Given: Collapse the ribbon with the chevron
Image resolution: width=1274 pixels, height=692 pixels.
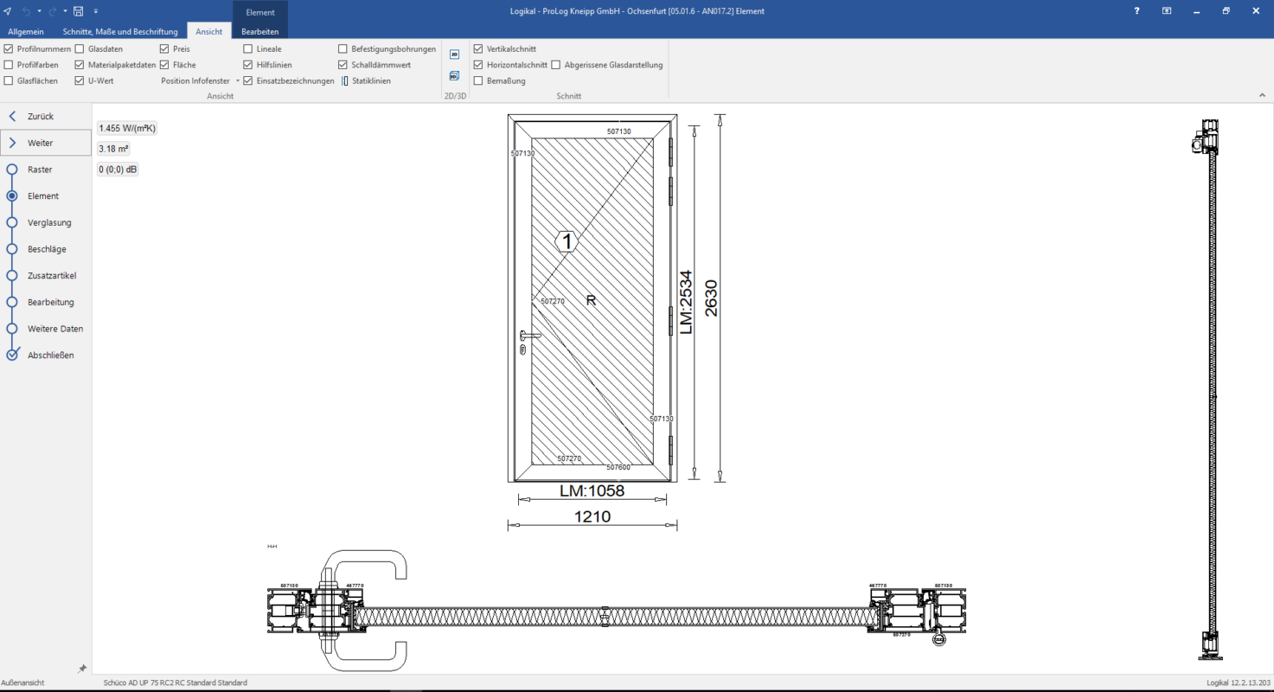Looking at the screenshot, I should (x=1261, y=95).
